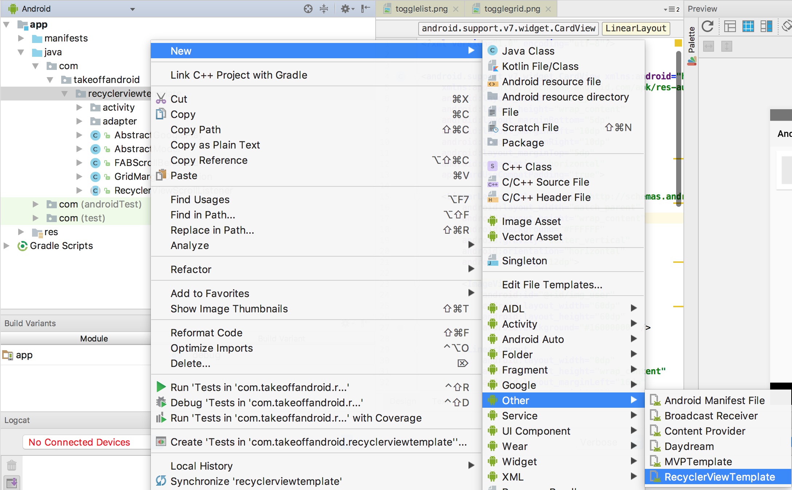
Task: Click the LinearLayout breadcrumb button
Action: point(636,28)
